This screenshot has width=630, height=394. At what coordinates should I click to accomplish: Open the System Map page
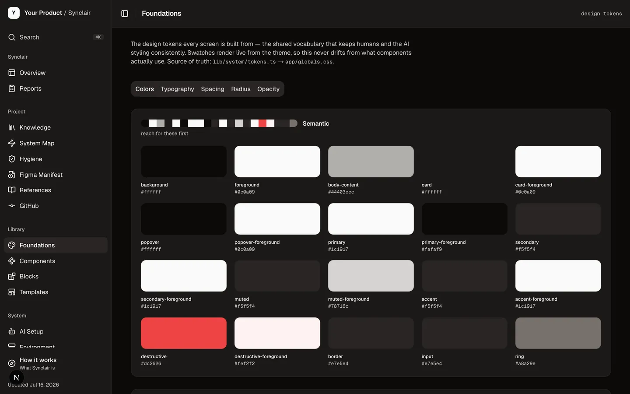(56, 143)
